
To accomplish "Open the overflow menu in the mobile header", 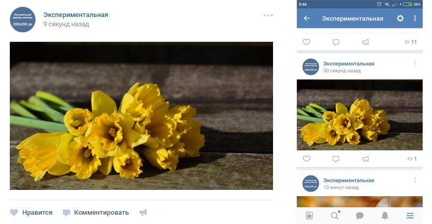I will point(415,19).
